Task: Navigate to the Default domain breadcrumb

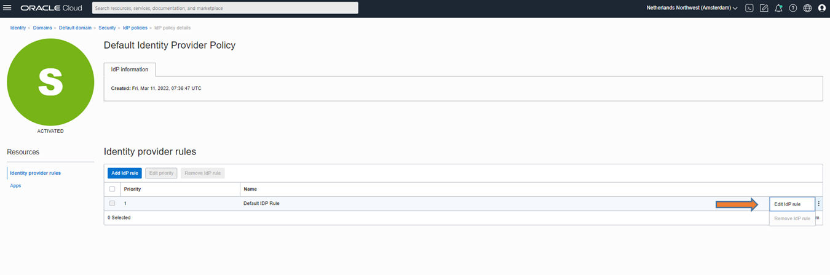Action: point(74,28)
